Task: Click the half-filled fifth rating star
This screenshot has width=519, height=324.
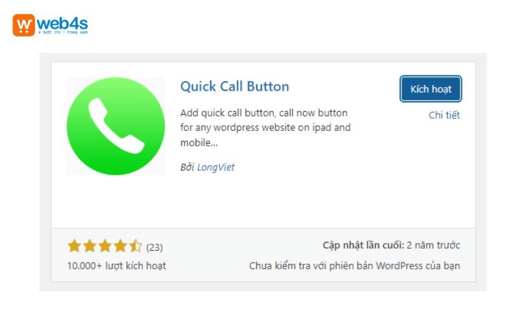Action: 136,246
